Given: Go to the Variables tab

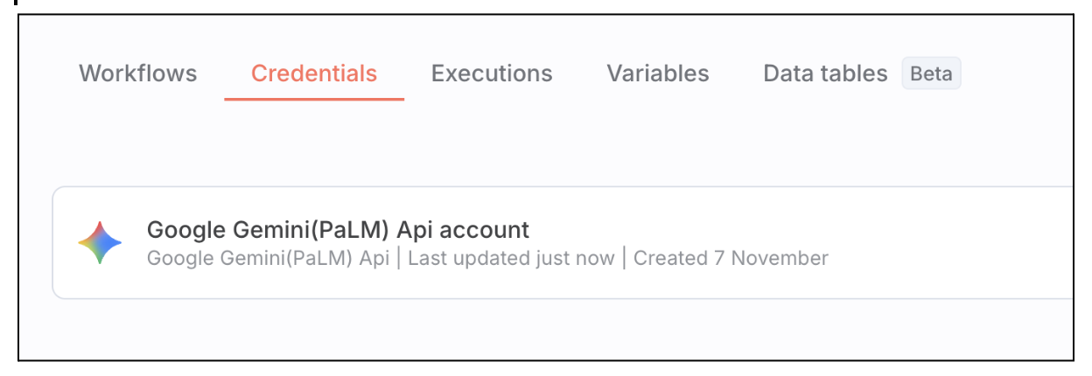Looking at the screenshot, I should 658,73.
